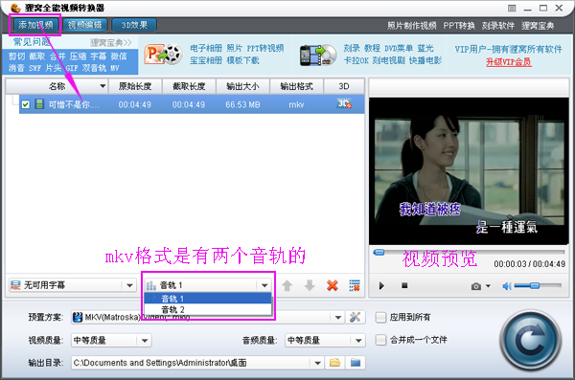Click the clear list icon
This screenshot has height=380, width=575.
coord(355,285)
